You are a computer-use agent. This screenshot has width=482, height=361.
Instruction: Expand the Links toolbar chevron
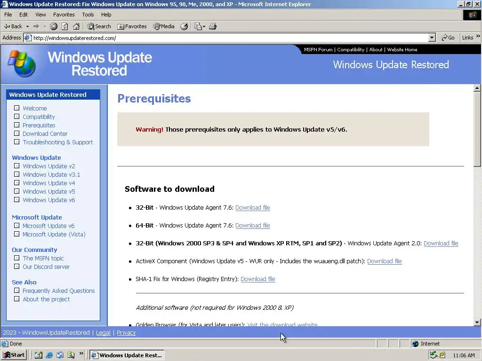[x=478, y=36]
